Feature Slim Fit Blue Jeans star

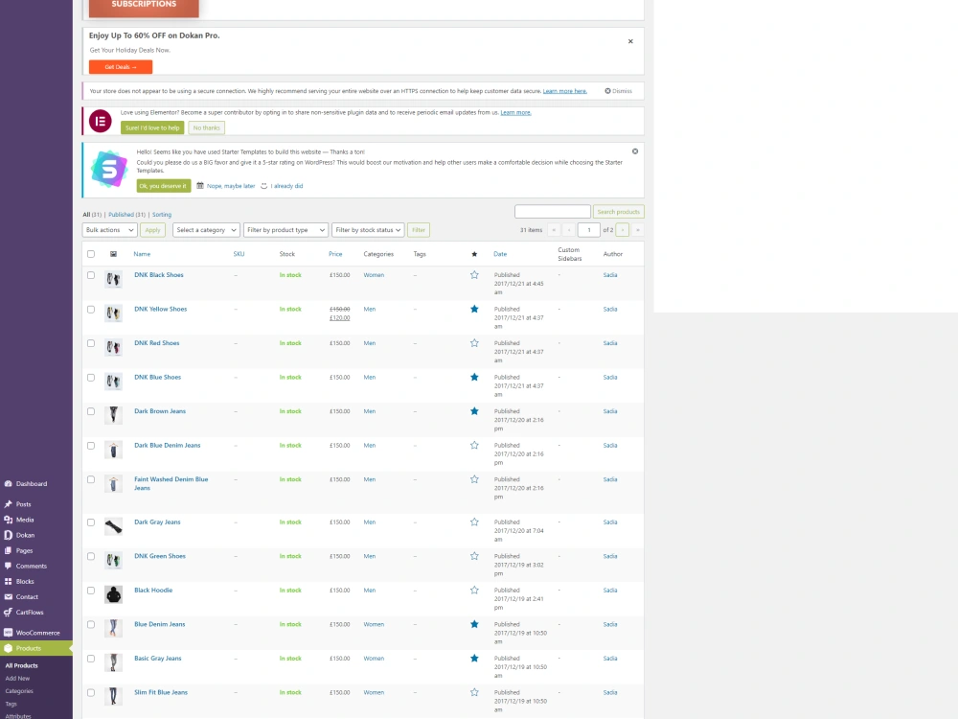click(474, 693)
